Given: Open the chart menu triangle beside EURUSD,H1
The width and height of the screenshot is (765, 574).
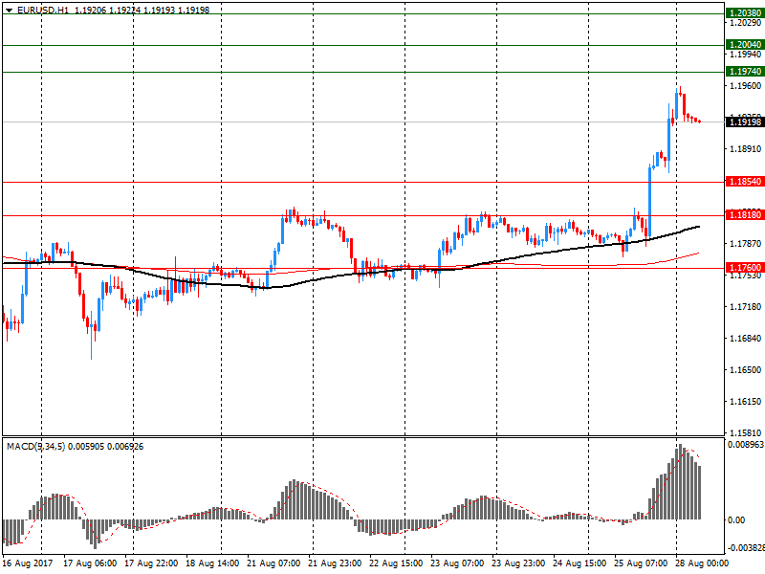Looking at the screenshot, I should [x=9, y=11].
